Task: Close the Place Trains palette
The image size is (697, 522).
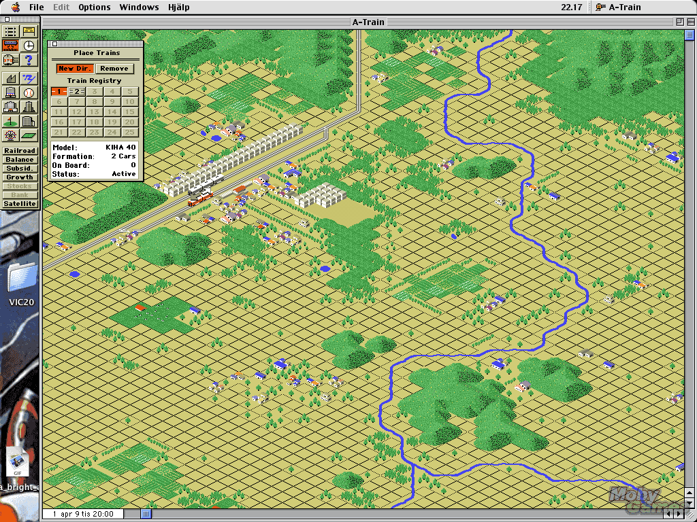Action: (54, 43)
